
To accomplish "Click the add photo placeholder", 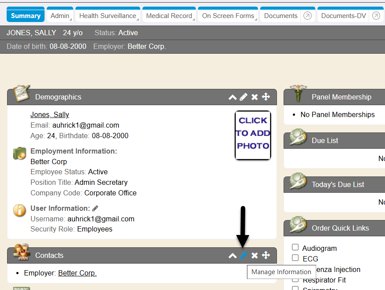I will pyautogui.click(x=253, y=135).
